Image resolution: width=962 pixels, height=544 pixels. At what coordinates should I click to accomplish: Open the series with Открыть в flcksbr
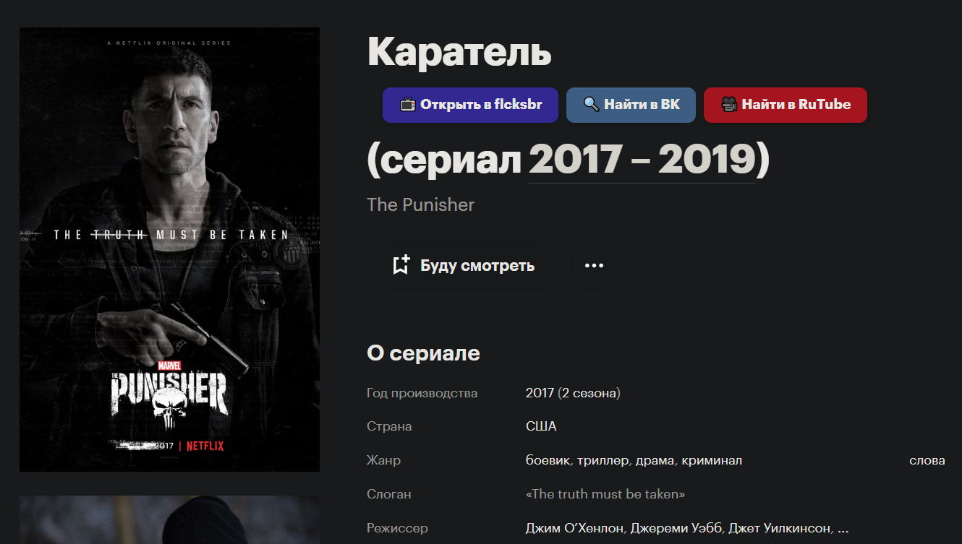click(x=470, y=105)
